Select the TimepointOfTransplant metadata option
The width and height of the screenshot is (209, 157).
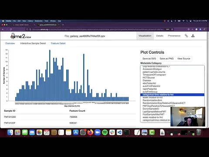pos(172,75)
